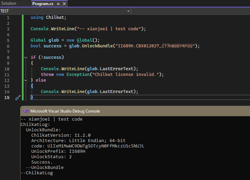250x180 pixels.
Task: Click the UnlockBundle method call
Action: point(97,46)
